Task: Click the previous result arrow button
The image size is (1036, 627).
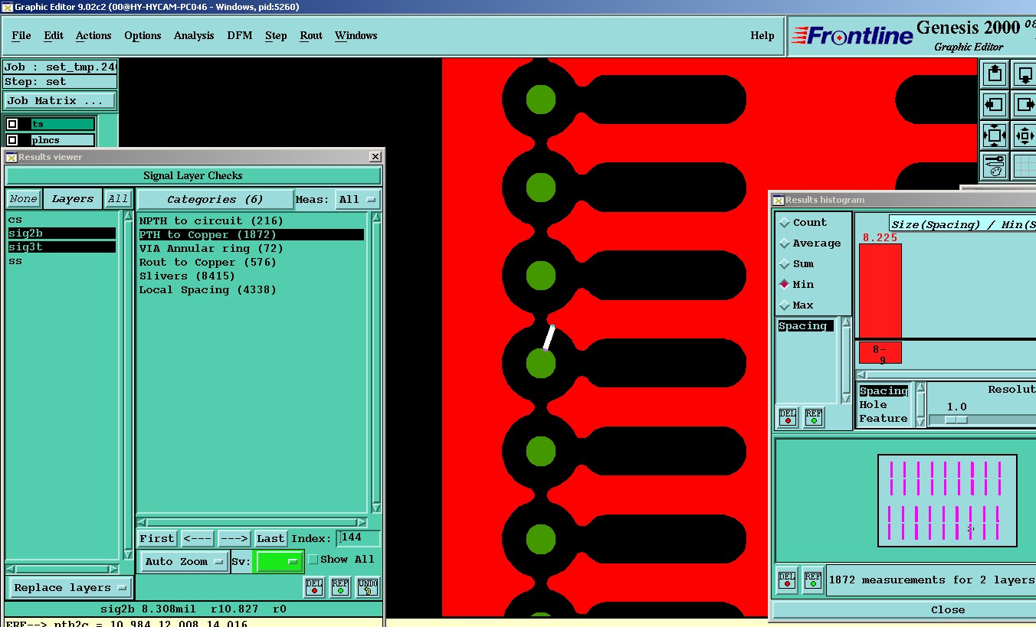Action: click(198, 539)
